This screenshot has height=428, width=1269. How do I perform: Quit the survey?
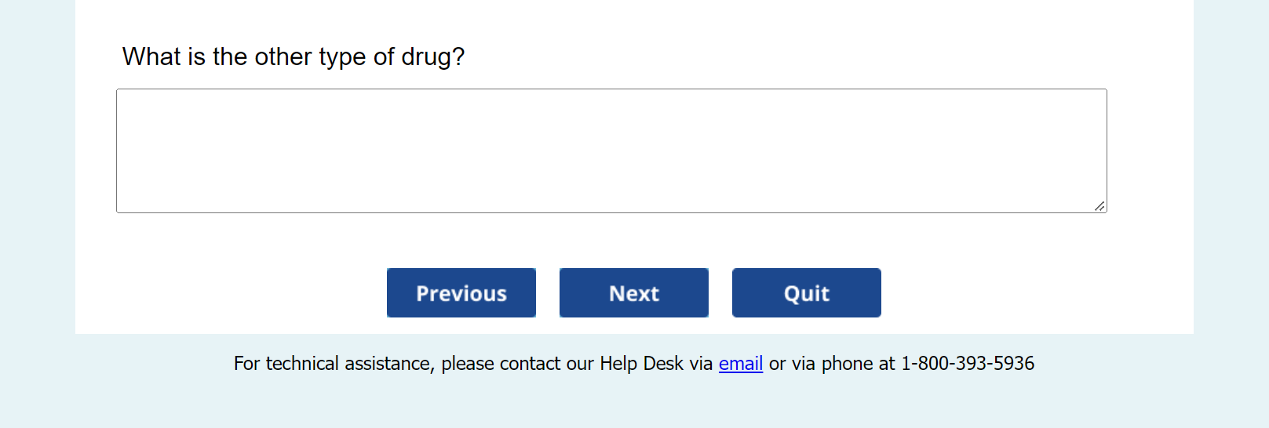coord(806,293)
